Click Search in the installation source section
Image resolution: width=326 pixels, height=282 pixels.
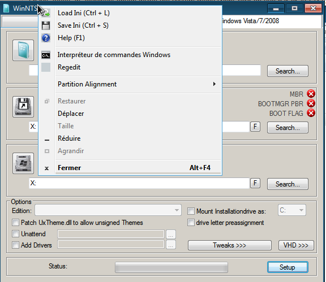288,71
